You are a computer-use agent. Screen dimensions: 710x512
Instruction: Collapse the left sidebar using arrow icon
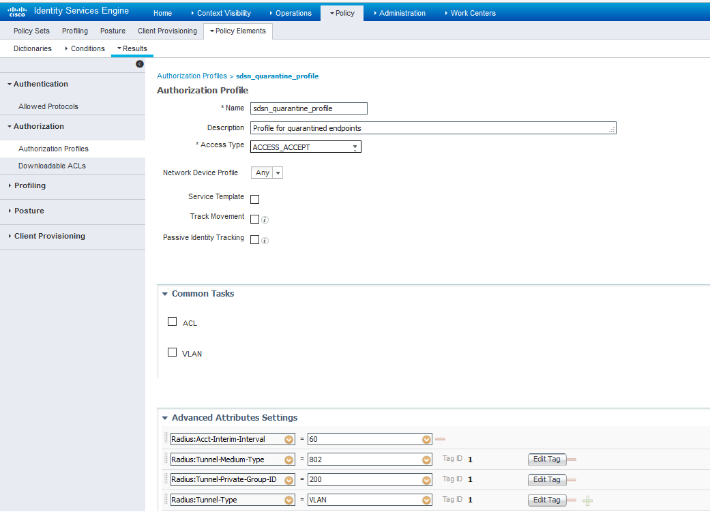[140, 64]
